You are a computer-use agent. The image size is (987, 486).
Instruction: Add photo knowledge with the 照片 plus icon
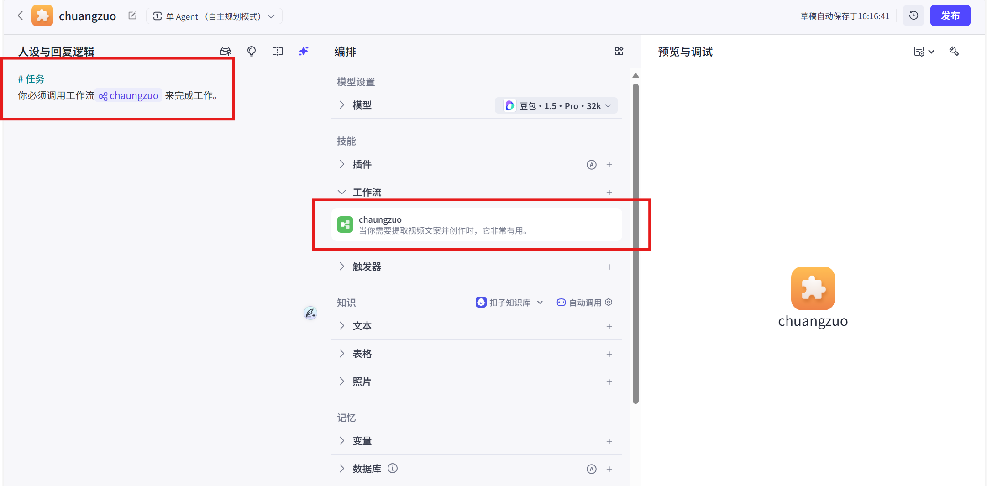pos(609,382)
